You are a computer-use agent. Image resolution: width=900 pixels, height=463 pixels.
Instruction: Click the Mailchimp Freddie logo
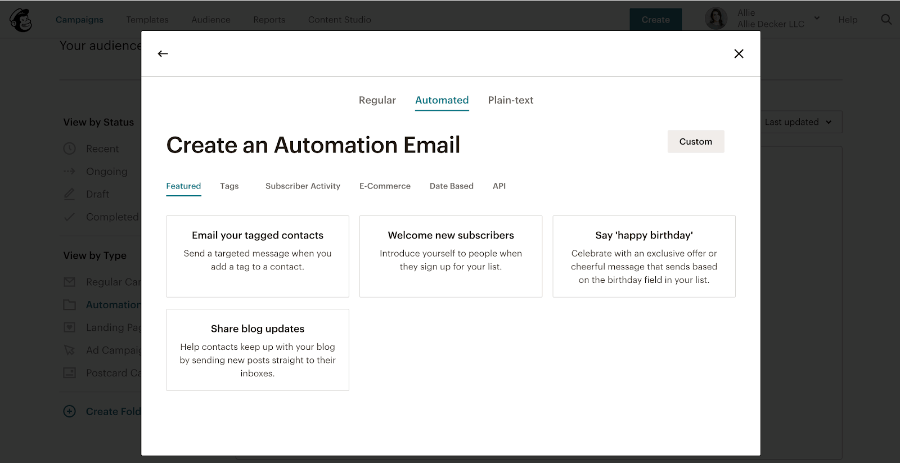pyautogui.click(x=21, y=20)
